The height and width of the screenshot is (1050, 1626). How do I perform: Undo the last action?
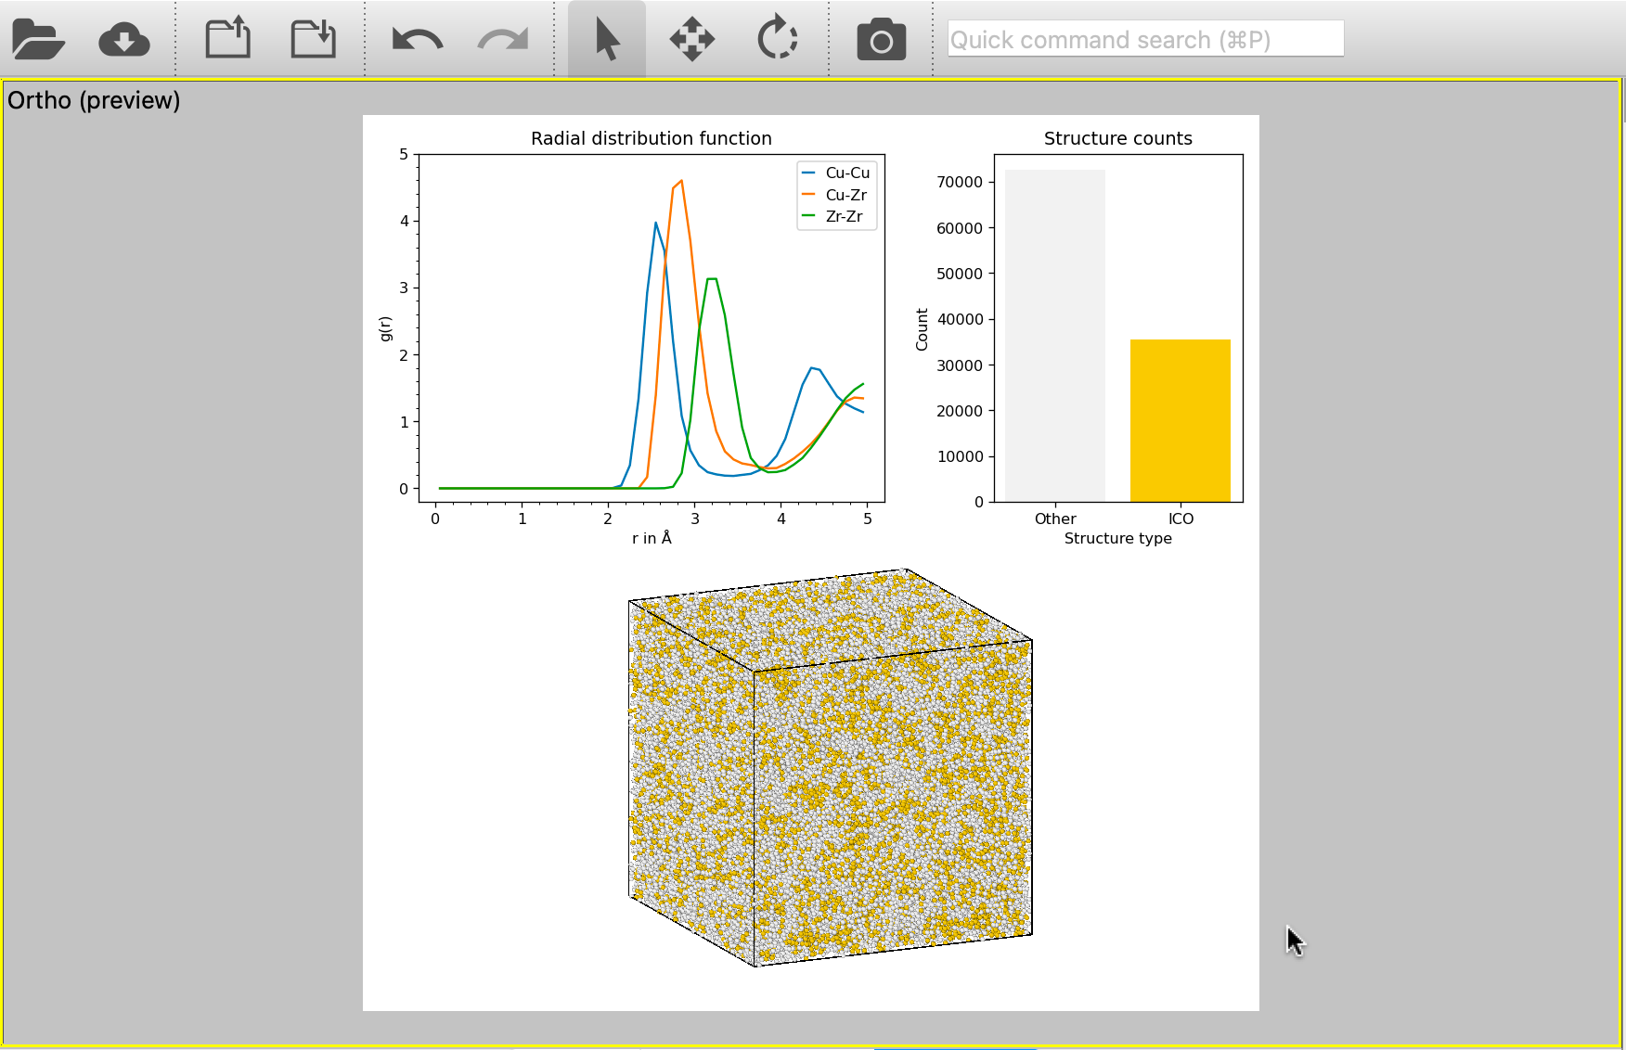(x=417, y=40)
